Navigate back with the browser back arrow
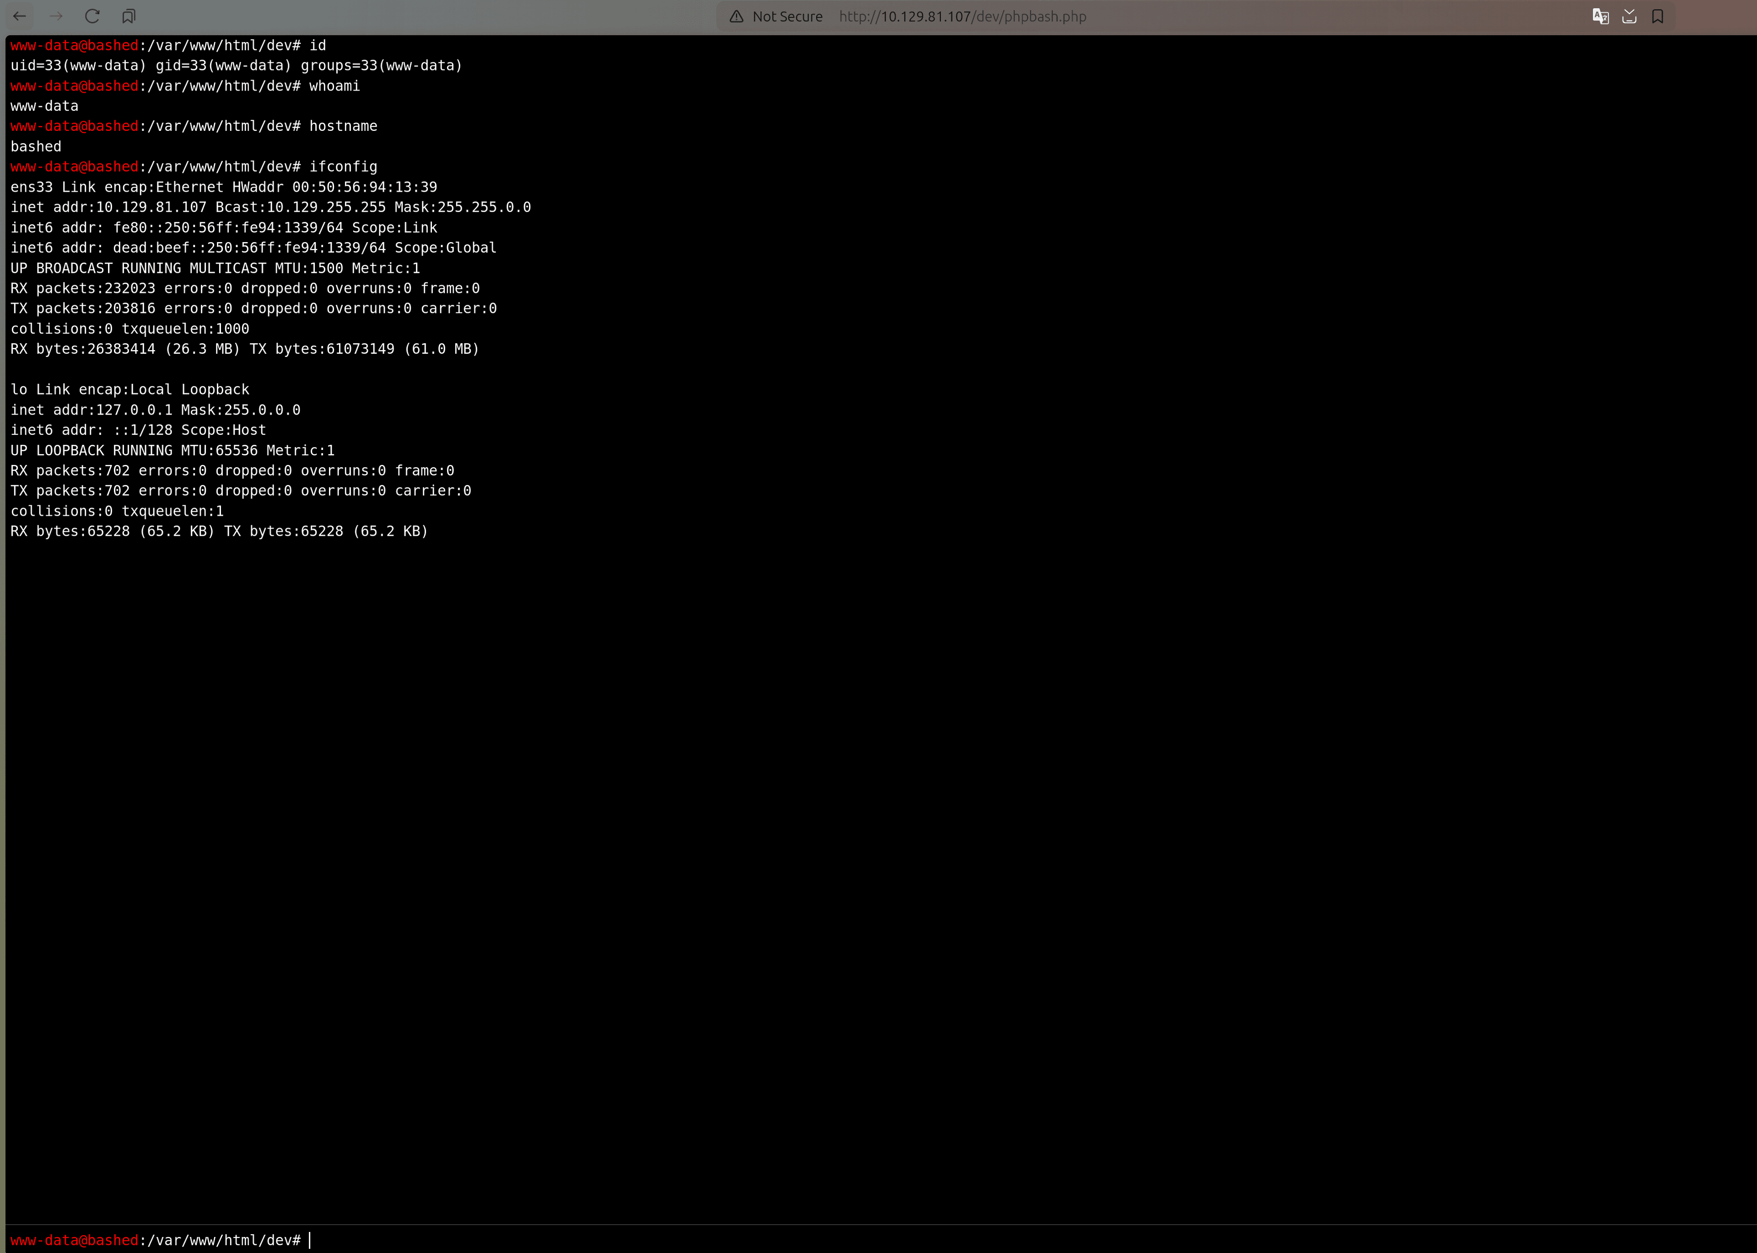Screen dimensions: 1757x1253 (20, 16)
